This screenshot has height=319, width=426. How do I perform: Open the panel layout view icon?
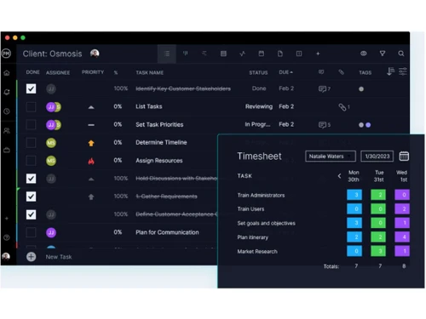point(299,54)
